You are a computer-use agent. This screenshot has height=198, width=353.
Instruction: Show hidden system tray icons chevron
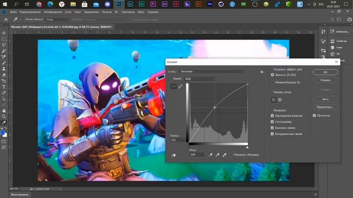(x=309, y=4)
